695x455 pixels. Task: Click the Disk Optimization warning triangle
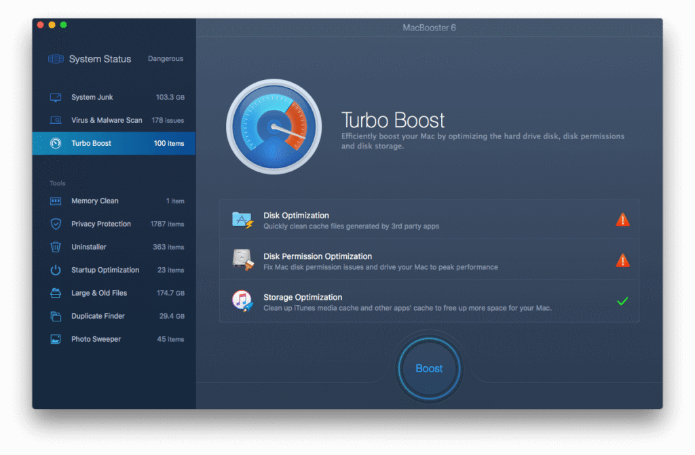tap(622, 220)
